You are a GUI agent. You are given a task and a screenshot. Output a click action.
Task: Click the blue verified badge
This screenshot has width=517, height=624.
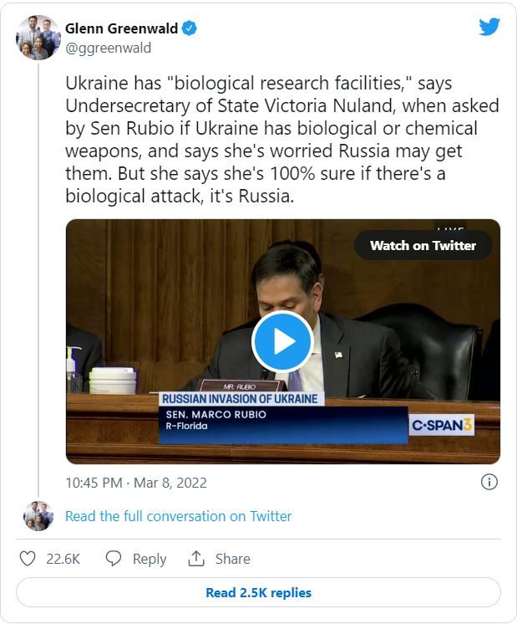pyautogui.click(x=190, y=28)
